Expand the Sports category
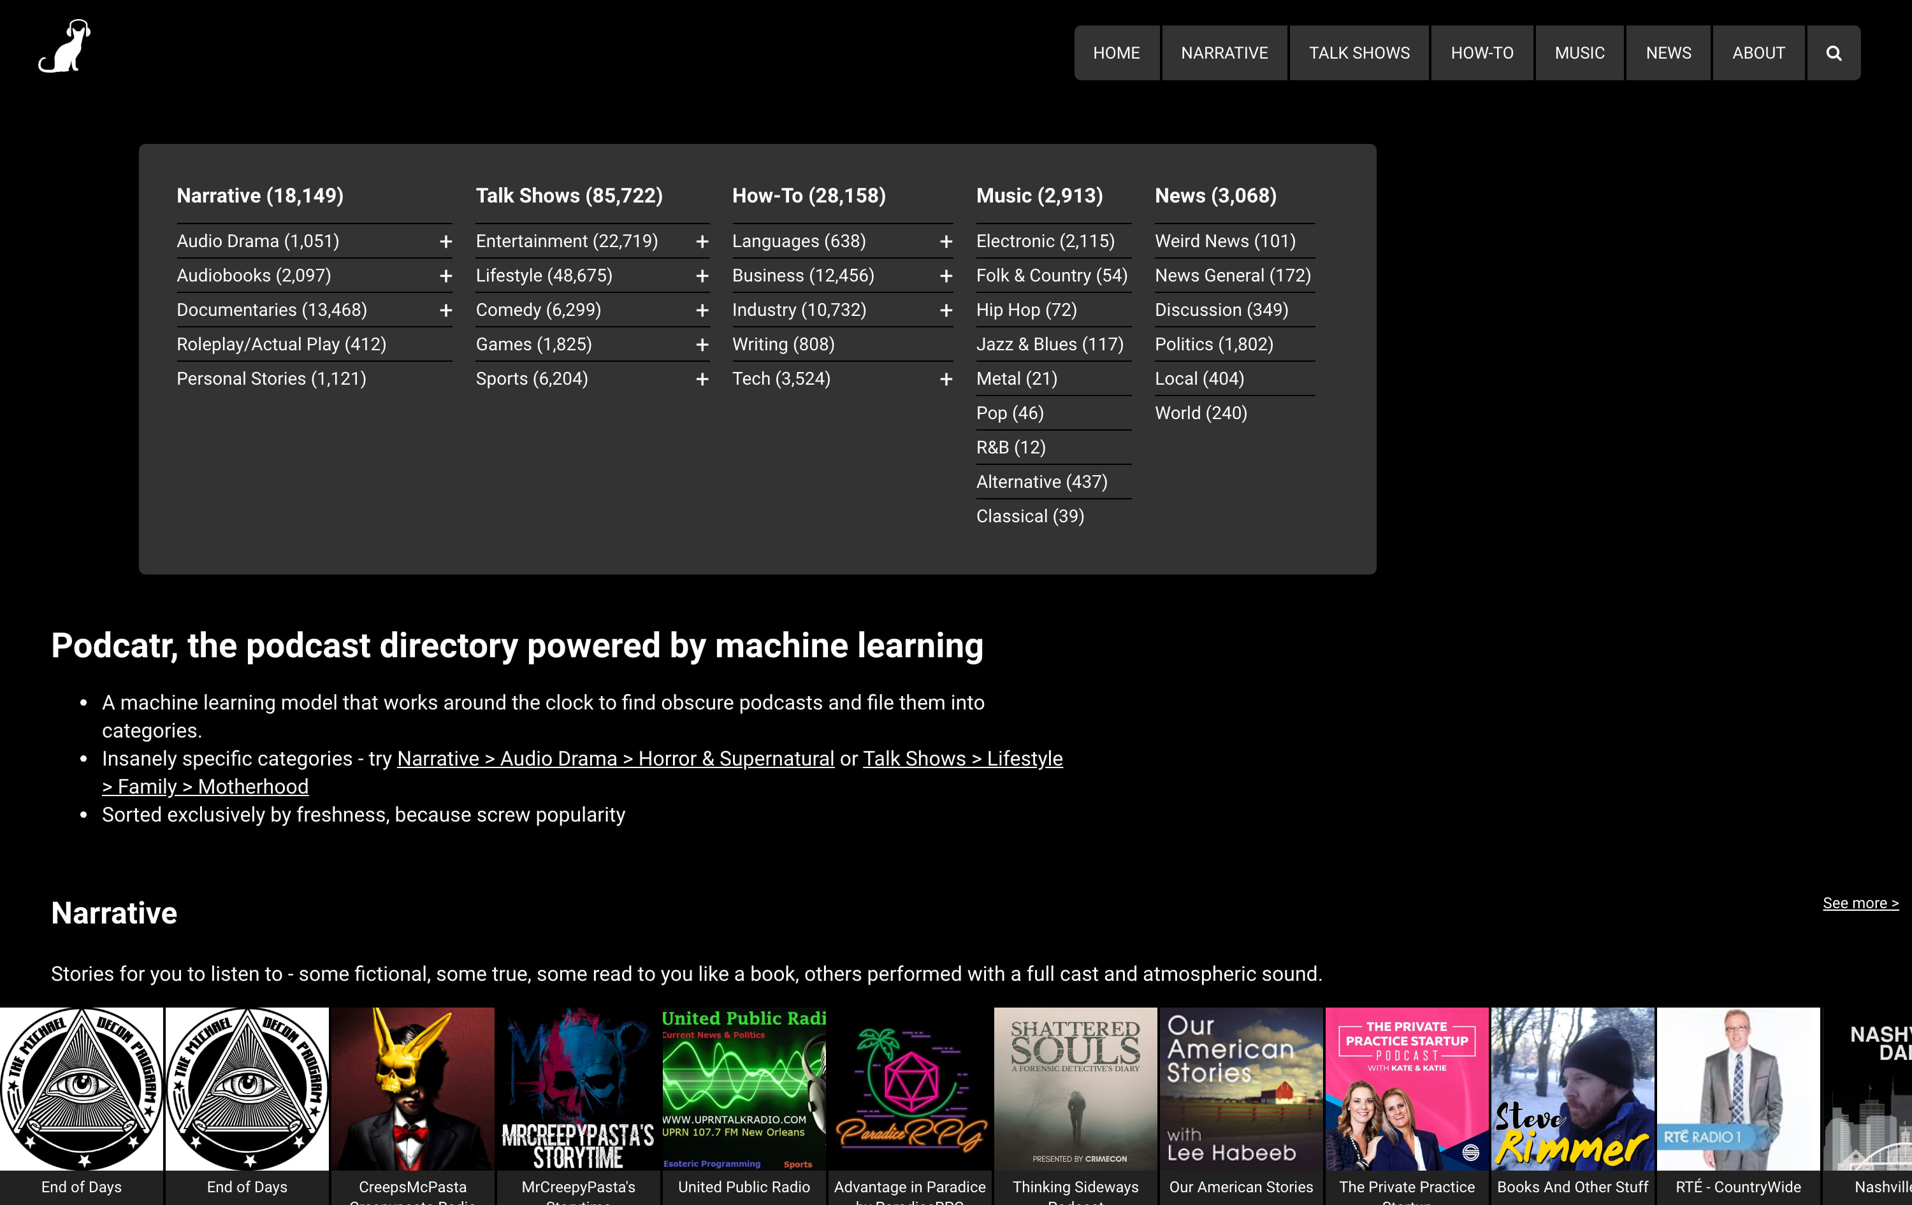The width and height of the screenshot is (1912, 1205). tap(702, 379)
